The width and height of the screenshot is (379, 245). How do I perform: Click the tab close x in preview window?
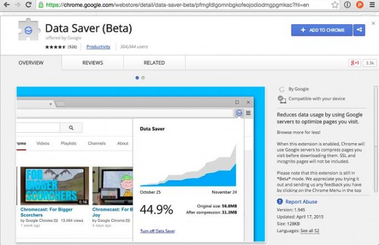pyautogui.click(x=51, y=104)
